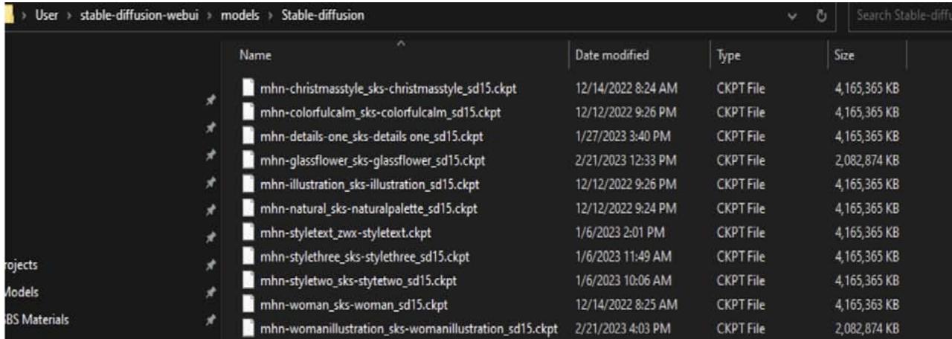Open Models in the navigation pane
This screenshot has height=339, width=952.
(x=23, y=292)
